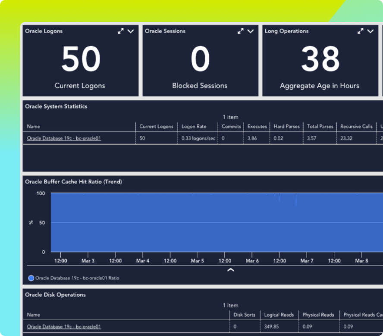The height and width of the screenshot is (336, 383).
Task: Click the Mar 5 marker on chart timeline
Action: pos(198,261)
